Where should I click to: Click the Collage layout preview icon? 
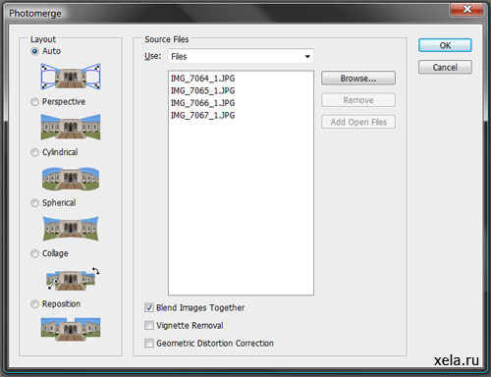tap(73, 279)
